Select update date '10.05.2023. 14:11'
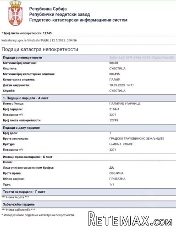The image size is (176, 230). coord(121,85)
